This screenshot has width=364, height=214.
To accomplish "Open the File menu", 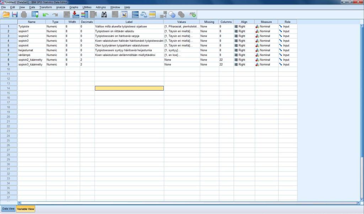I will coord(4,7).
